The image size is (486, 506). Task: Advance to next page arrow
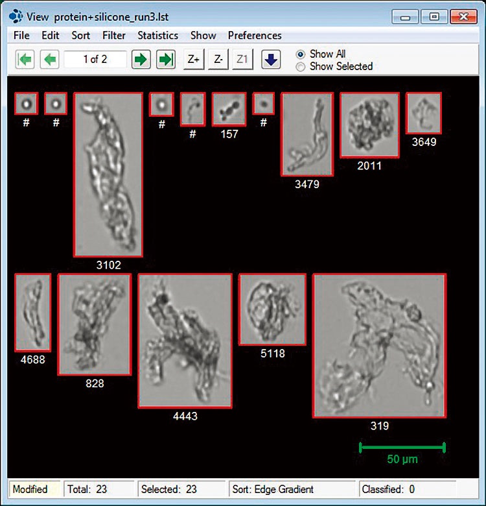(141, 60)
